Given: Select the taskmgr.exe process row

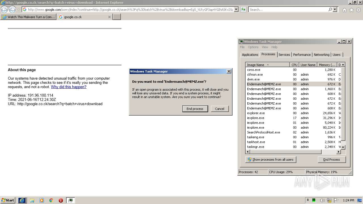Looking at the screenshot, I should coord(293,147).
